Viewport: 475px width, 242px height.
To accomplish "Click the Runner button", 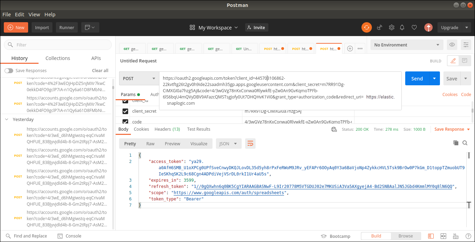I will click(67, 27).
